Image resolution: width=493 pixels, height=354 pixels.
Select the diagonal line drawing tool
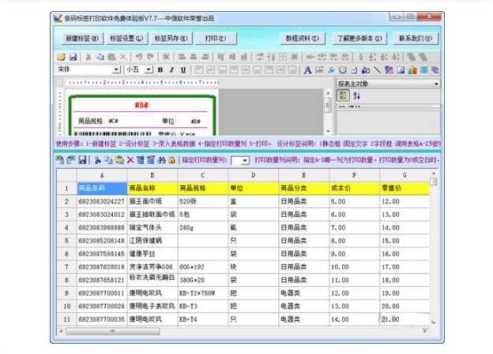pyautogui.click(x=377, y=69)
